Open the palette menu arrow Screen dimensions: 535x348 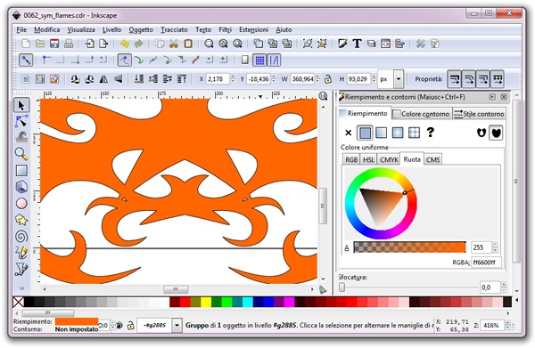pyautogui.click(x=517, y=300)
